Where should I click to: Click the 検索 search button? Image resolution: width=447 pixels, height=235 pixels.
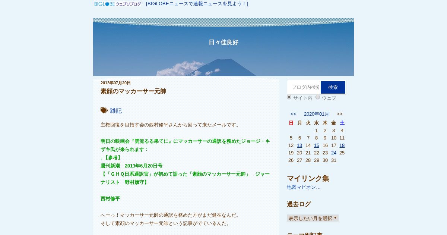click(x=333, y=87)
